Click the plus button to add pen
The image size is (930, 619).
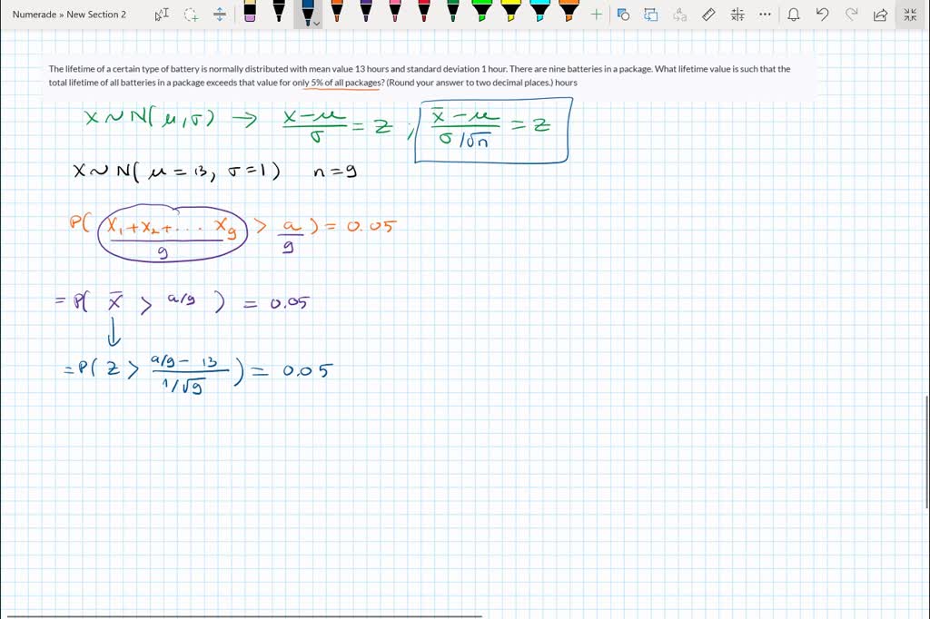pos(596,14)
